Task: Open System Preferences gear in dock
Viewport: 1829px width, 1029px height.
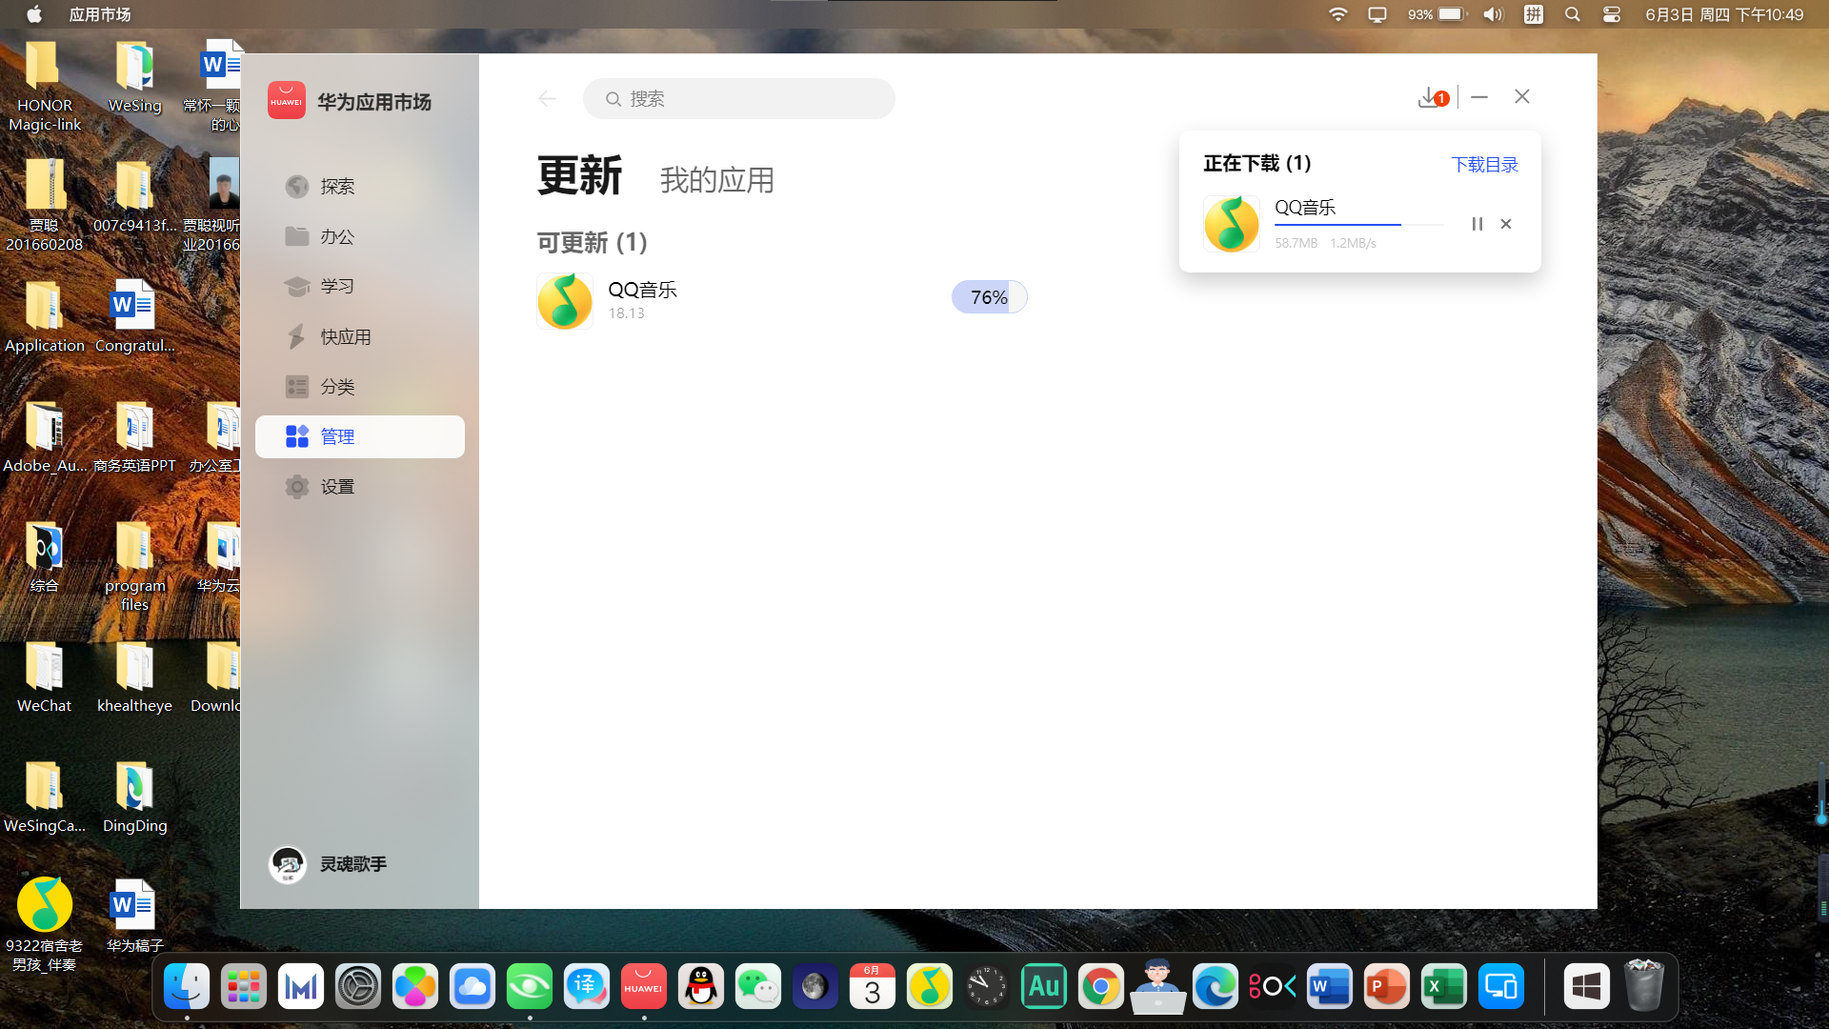Action: 358,986
